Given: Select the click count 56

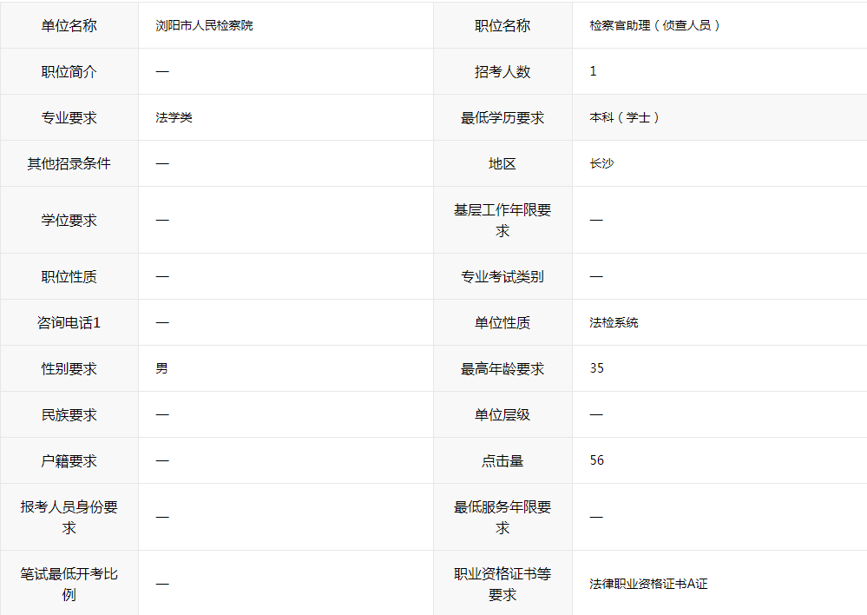Looking at the screenshot, I should (596, 460).
